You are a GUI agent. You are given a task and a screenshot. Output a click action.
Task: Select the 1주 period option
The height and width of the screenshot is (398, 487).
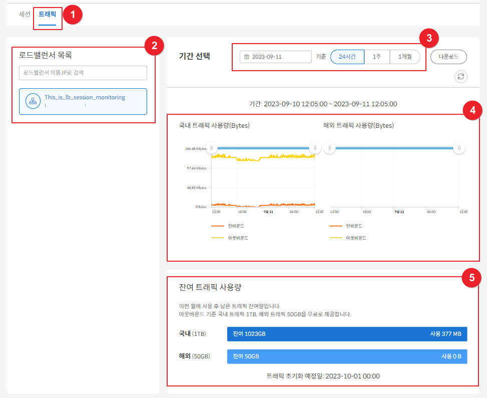point(377,57)
